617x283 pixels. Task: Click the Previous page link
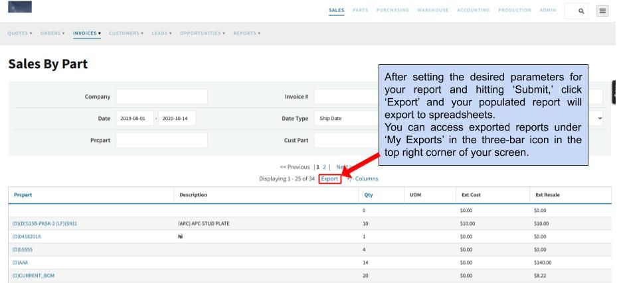295,167
